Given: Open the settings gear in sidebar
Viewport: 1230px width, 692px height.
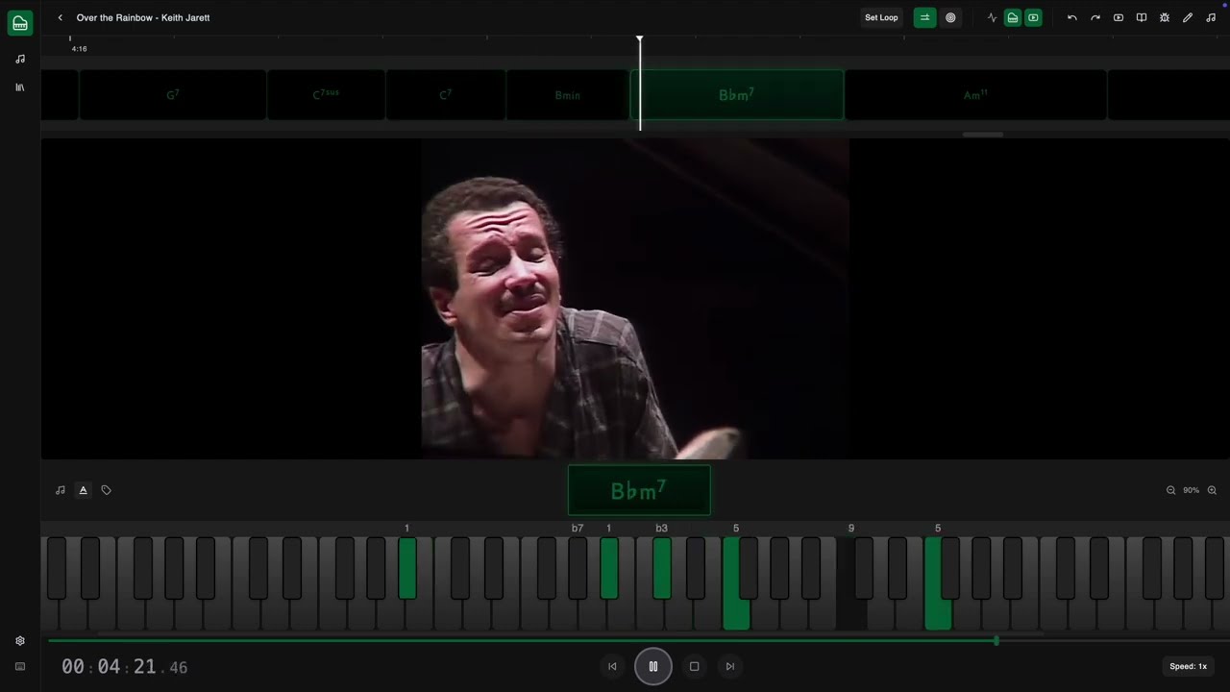Looking at the screenshot, I should (x=20, y=641).
